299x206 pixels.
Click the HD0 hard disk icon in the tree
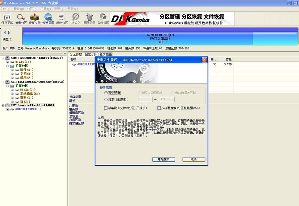pyautogui.click(x=7, y=58)
